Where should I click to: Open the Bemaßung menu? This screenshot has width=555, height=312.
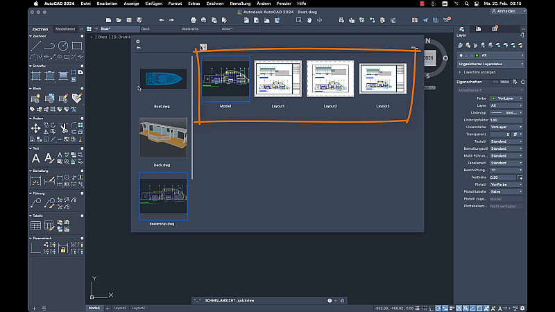[x=240, y=3]
